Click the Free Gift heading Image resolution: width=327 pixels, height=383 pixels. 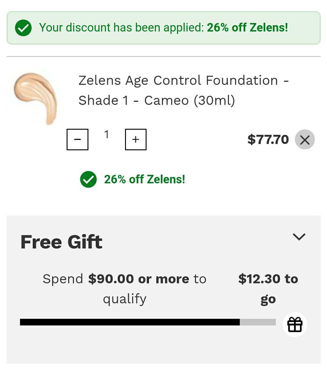(x=61, y=242)
